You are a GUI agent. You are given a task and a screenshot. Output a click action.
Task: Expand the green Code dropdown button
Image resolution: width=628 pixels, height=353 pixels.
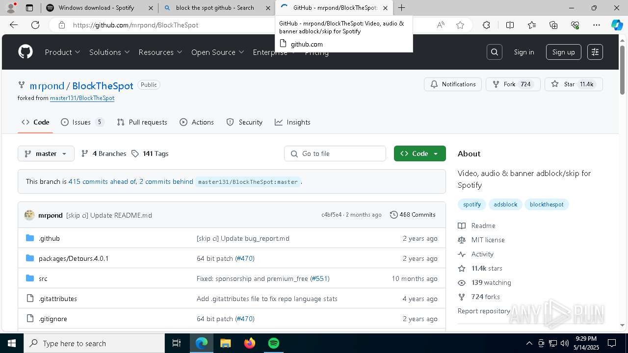tap(420, 153)
